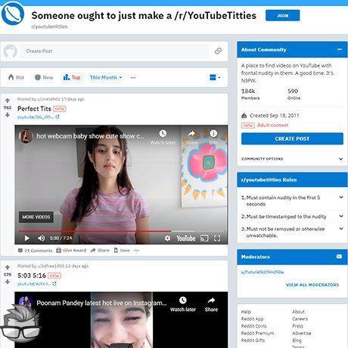Mute the first video volume
Screen dimensions: 348x348
coord(41,238)
